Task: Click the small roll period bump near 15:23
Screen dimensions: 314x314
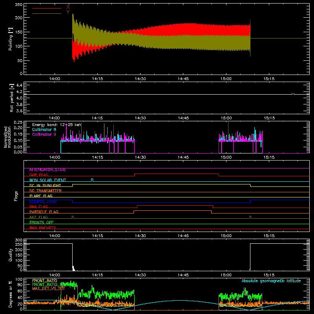Action: (x=293, y=94)
